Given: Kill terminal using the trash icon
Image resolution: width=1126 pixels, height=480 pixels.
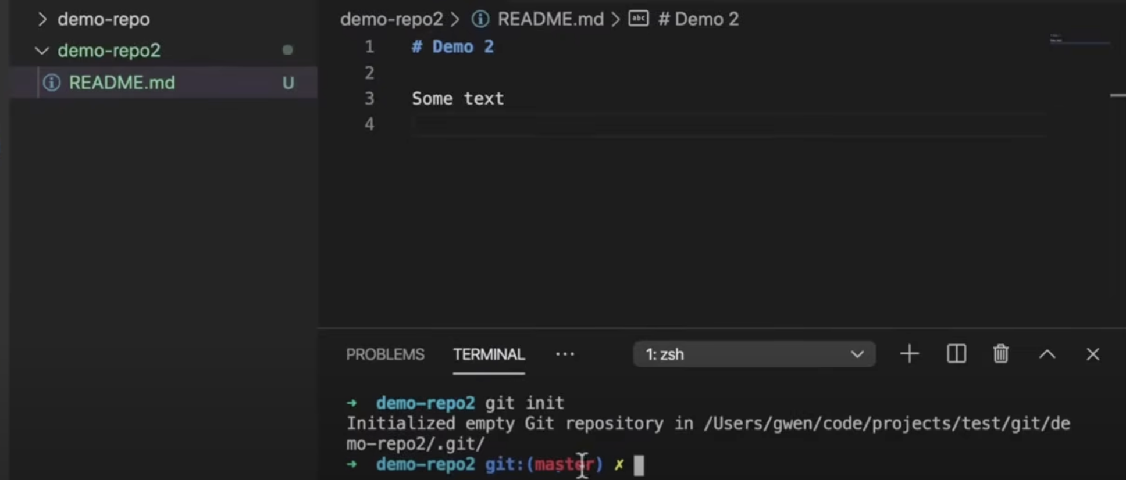Looking at the screenshot, I should [1000, 354].
